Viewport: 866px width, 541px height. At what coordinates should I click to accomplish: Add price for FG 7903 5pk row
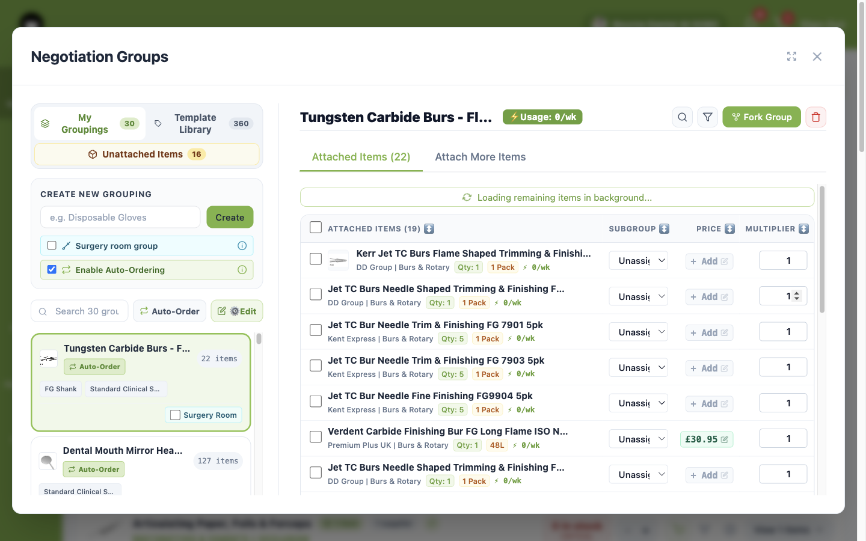coord(709,368)
